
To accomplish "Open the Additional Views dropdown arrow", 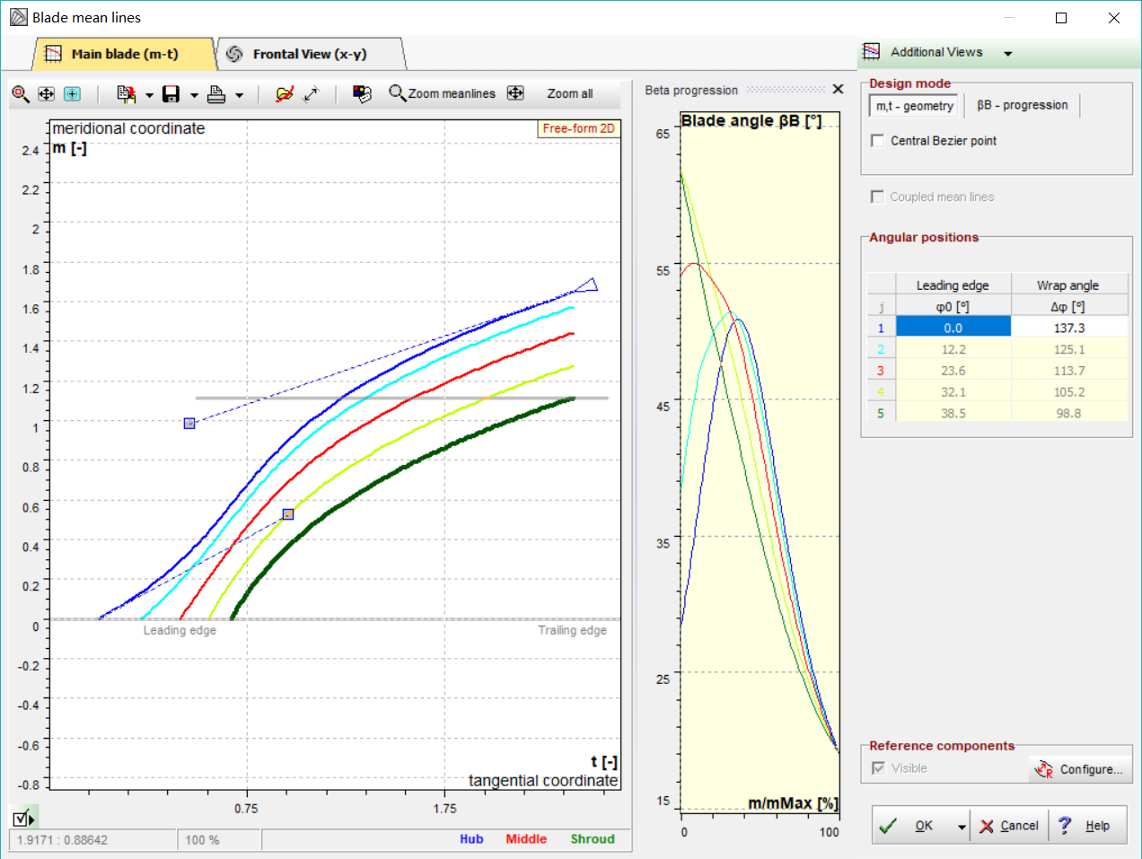I will 1007,54.
